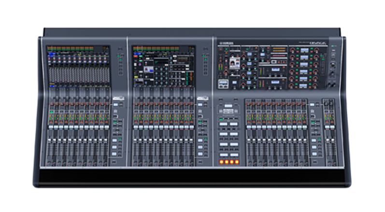385x212 pixels.
Task: Click the green indicator light at the top-right corner
Action: click(332, 46)
